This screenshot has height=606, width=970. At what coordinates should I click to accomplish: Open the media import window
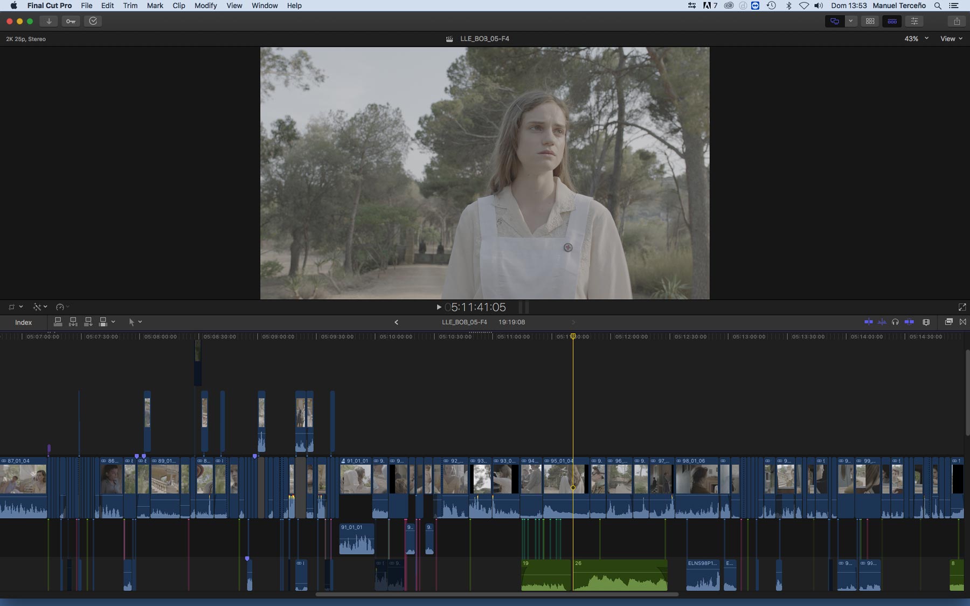tap(48, 21)
